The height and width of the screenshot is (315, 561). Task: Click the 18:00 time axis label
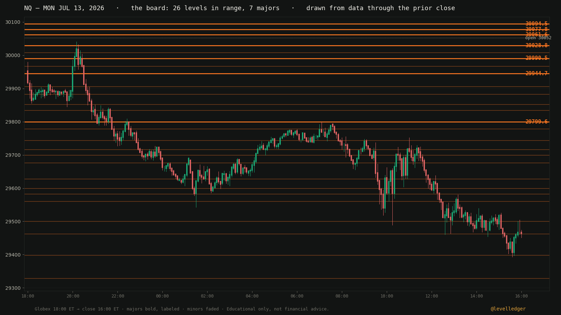28,296
